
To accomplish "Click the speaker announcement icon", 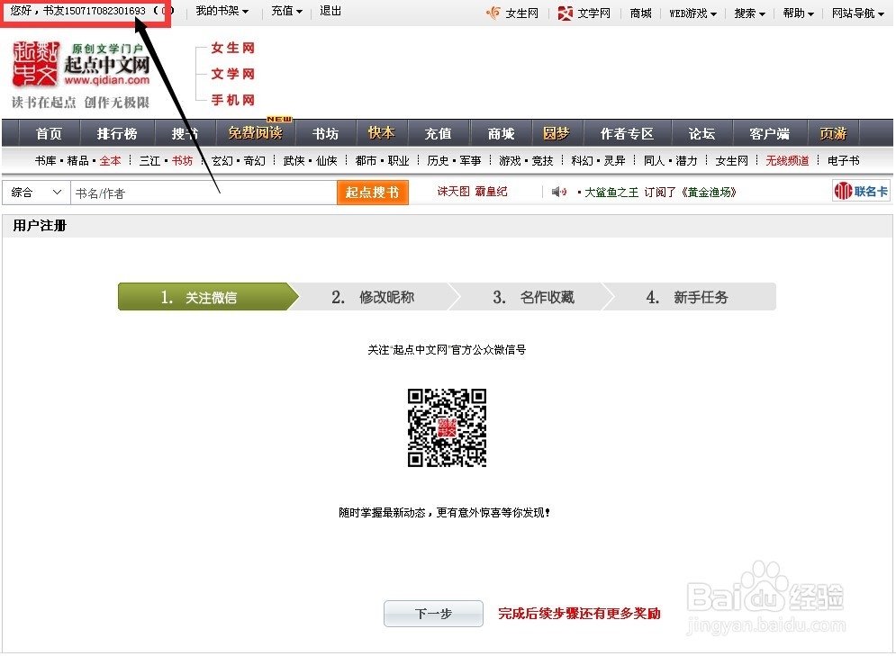I will (559, 192).
